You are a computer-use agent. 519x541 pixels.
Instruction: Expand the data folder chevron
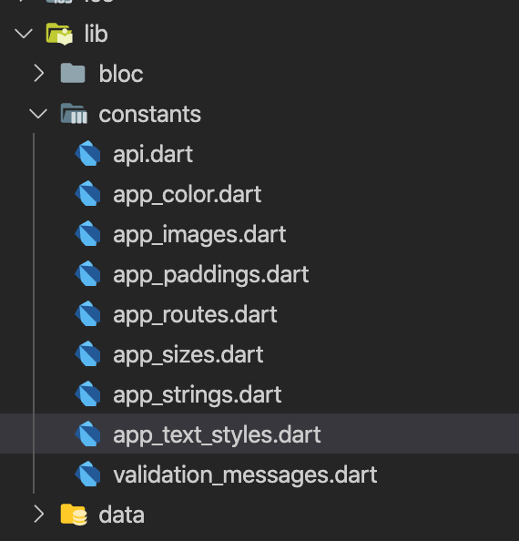pos(39,515)
